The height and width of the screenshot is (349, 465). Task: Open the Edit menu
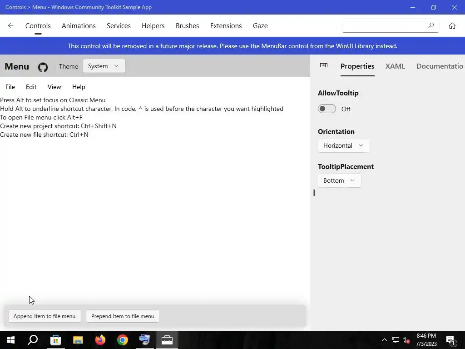point(31,87)
